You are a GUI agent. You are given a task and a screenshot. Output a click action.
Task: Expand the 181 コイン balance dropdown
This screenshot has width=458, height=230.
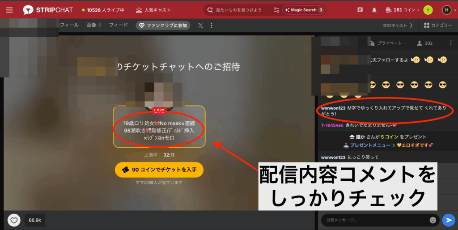[402, 10]
